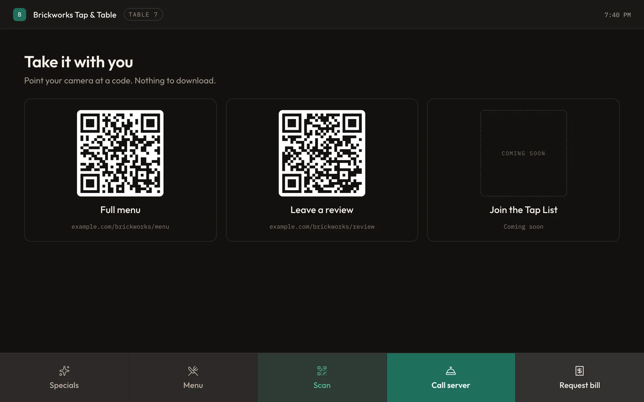Click the TABLE 7 badge
Screen dimensions: 644x402
pyautogui.click(x=143, y=14)
